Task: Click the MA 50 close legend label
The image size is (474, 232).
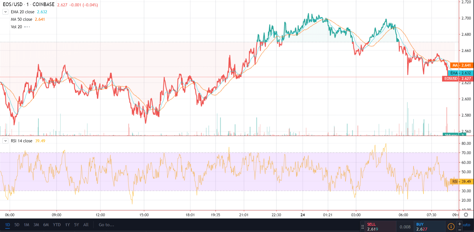Action: pyautogui.click(x=22, y=19)
